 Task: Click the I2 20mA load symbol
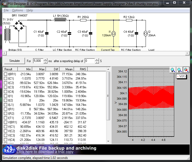[x=146, y=33]
